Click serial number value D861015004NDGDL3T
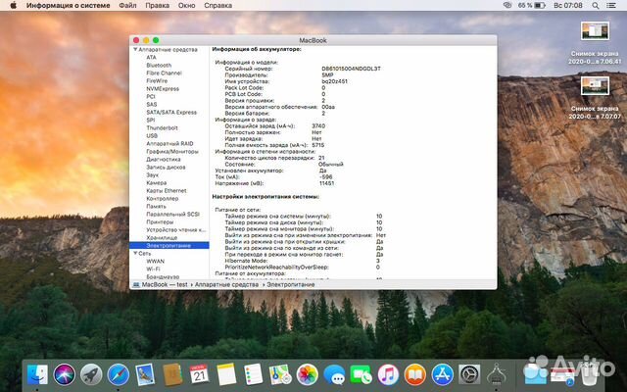The height and width of the screenshot is (392, 627). [x=351, y=69]
